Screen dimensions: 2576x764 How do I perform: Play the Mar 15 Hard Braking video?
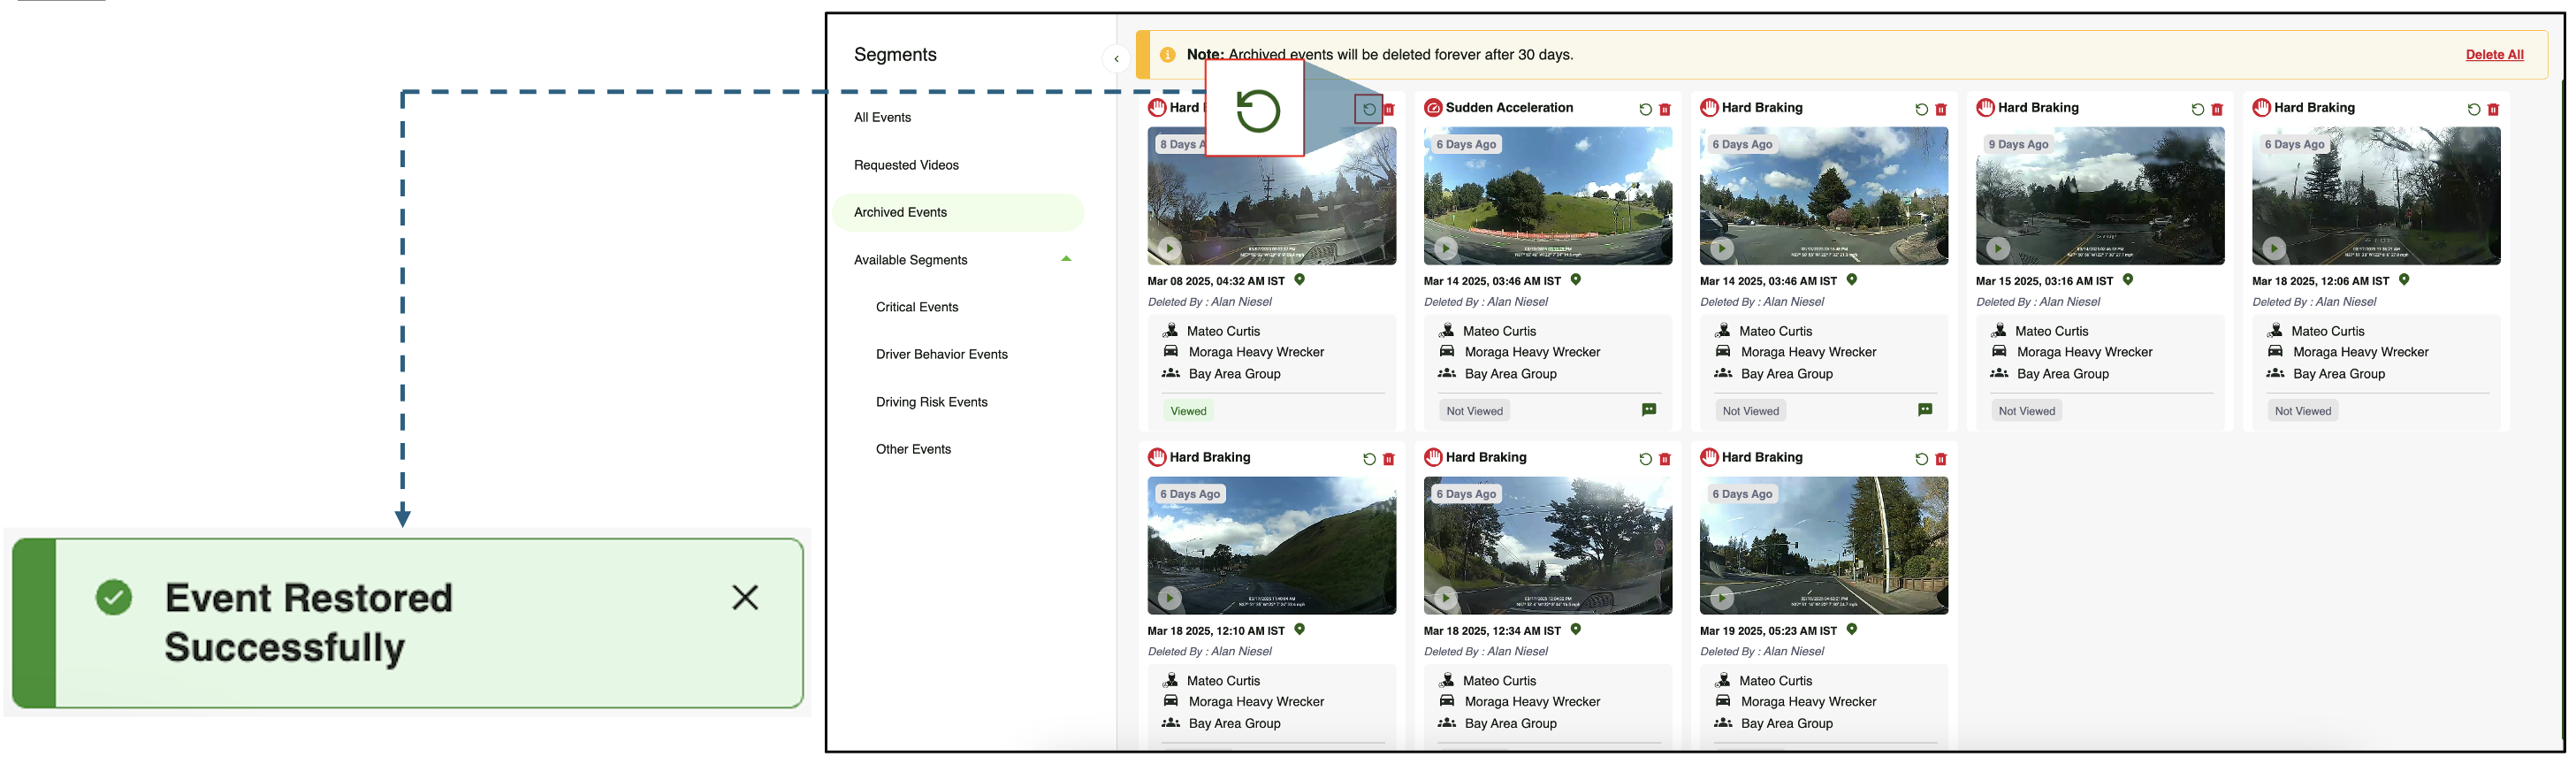click(1998, 248)
